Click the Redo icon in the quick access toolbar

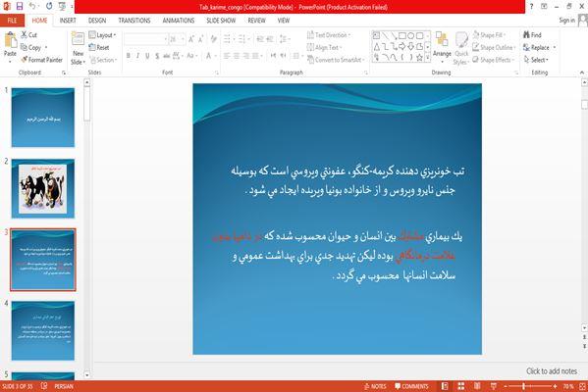pos(49,6)
